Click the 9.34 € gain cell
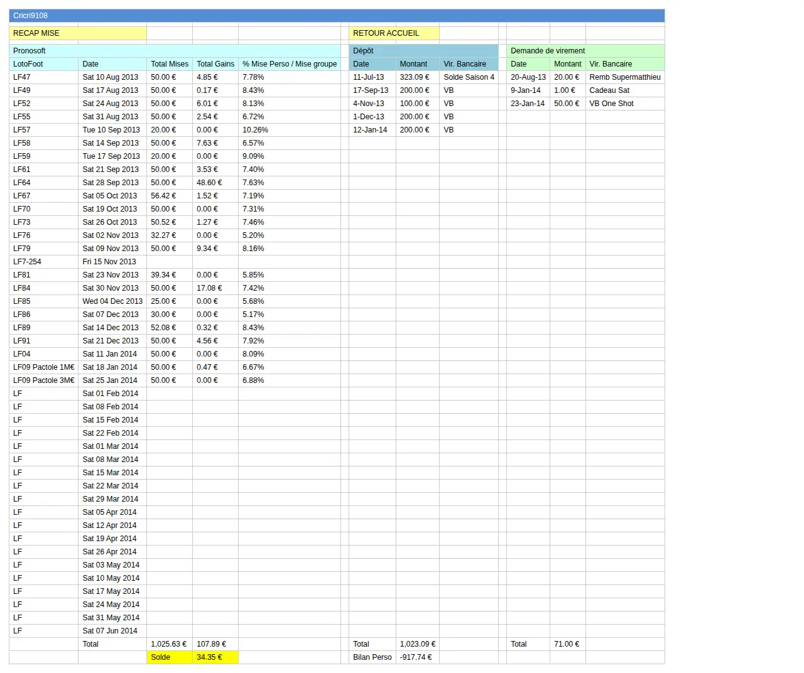This screenshot has width=804, height=673. pyautogui.click(x=215, y=249)
